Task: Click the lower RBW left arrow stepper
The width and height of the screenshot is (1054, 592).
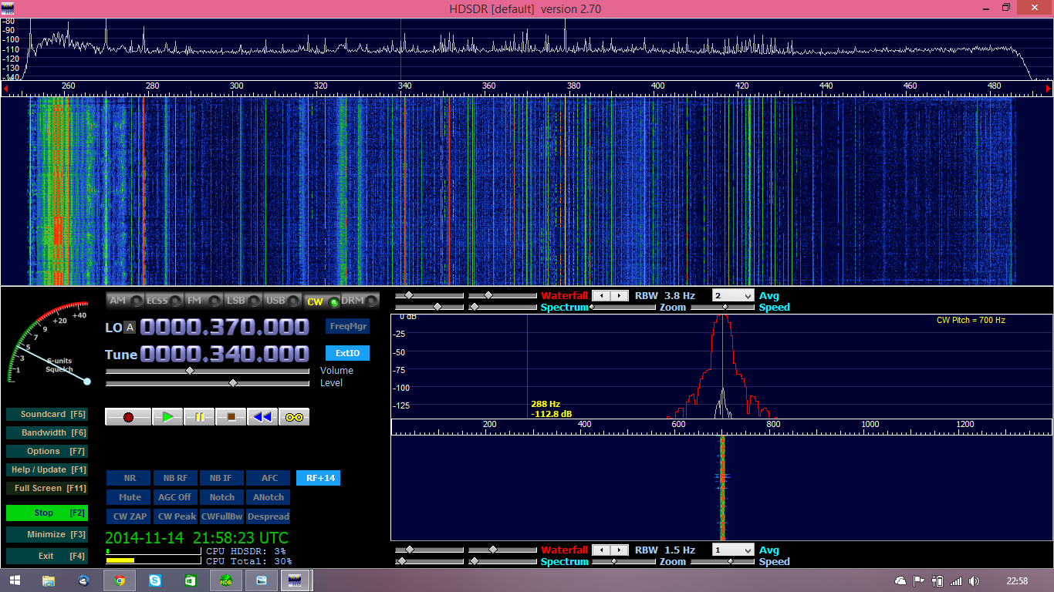Action: click(603, 550)
